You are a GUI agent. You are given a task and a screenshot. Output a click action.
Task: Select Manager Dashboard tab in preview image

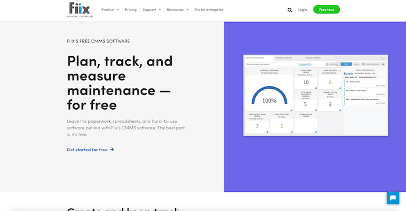click(319, 58)
